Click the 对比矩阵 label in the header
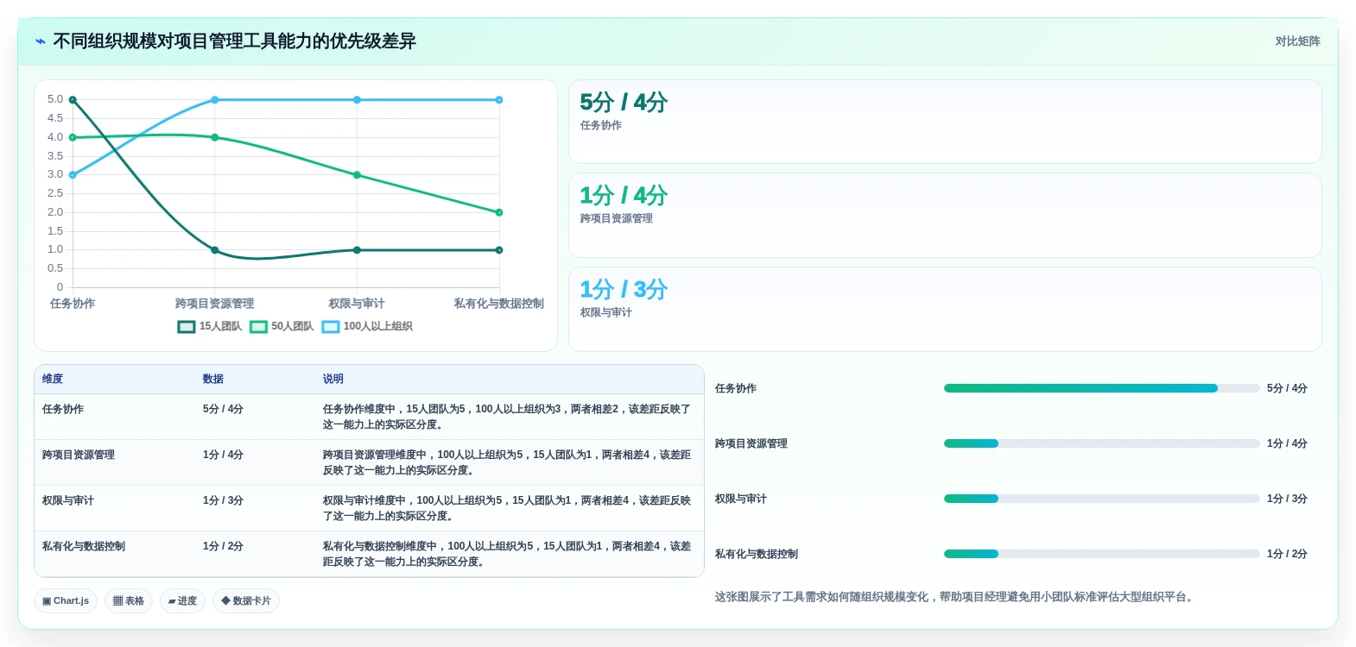The width and height of the screenshot is (1356, 647). tap(1297, 41)
